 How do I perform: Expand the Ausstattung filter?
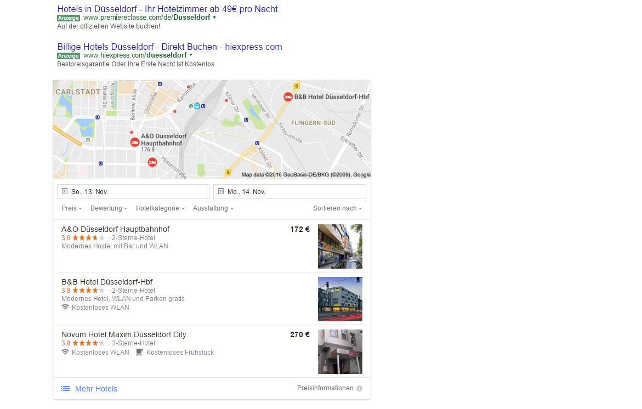[213, 208]
